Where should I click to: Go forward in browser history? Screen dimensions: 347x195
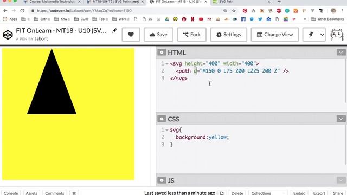point(14,11)
